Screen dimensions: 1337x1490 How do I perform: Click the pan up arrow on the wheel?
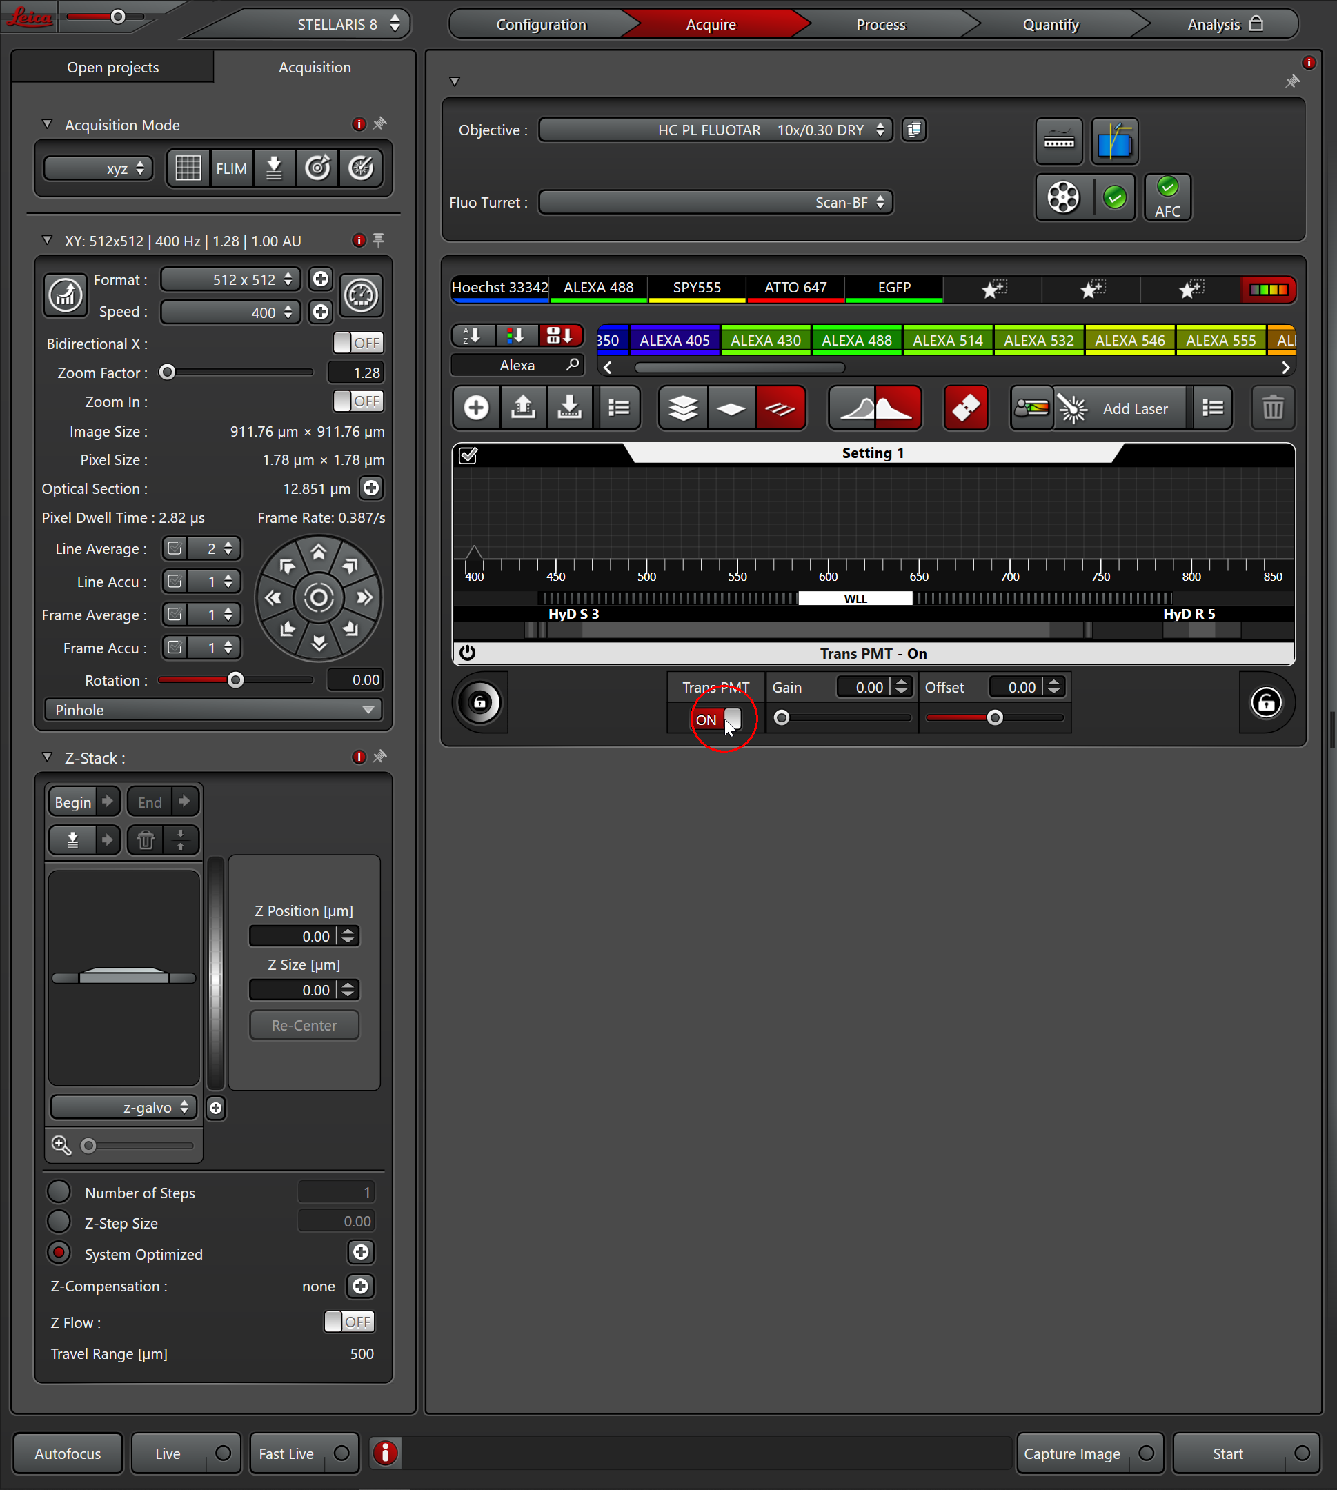click(318, 553)
